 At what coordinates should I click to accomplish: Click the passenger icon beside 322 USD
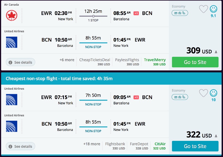point(216,136)
